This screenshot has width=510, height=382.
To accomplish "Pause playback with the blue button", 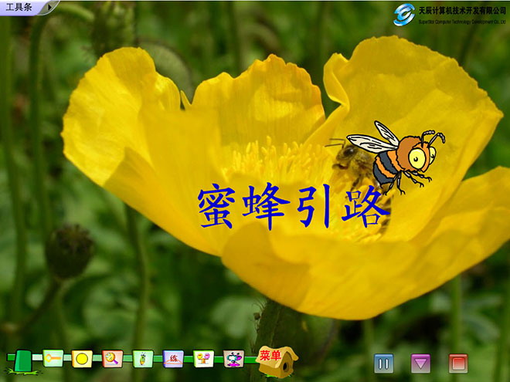I will pyautogui.click(x=383, y=363).
